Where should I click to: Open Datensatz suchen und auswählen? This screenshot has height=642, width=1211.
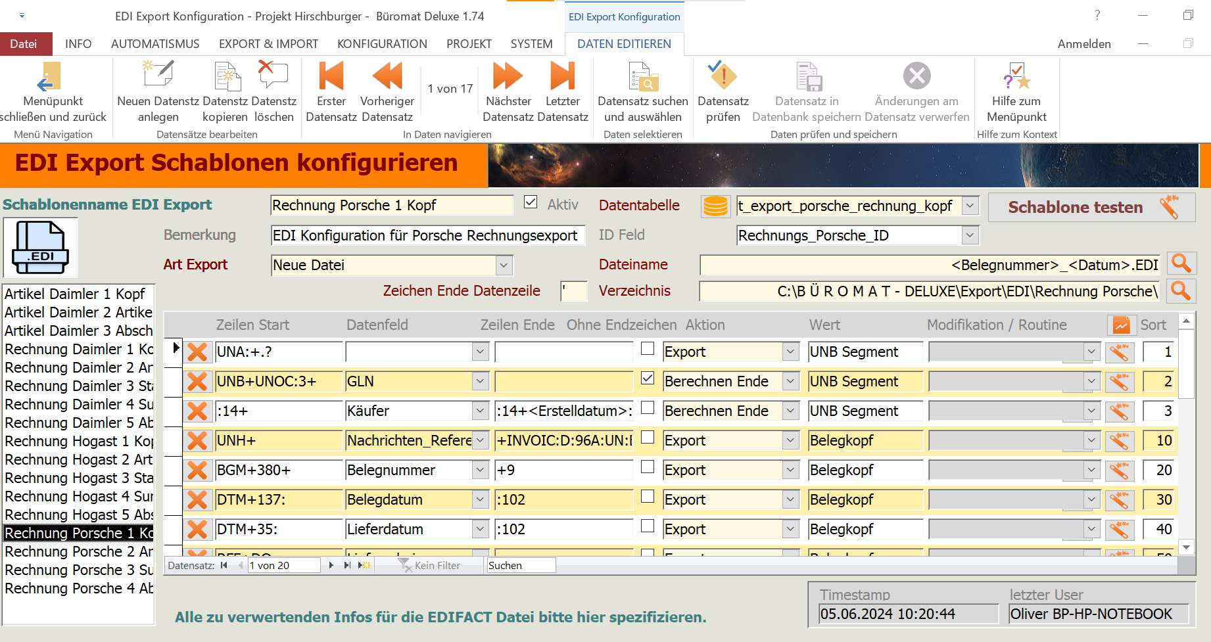(x=642, y=77)
